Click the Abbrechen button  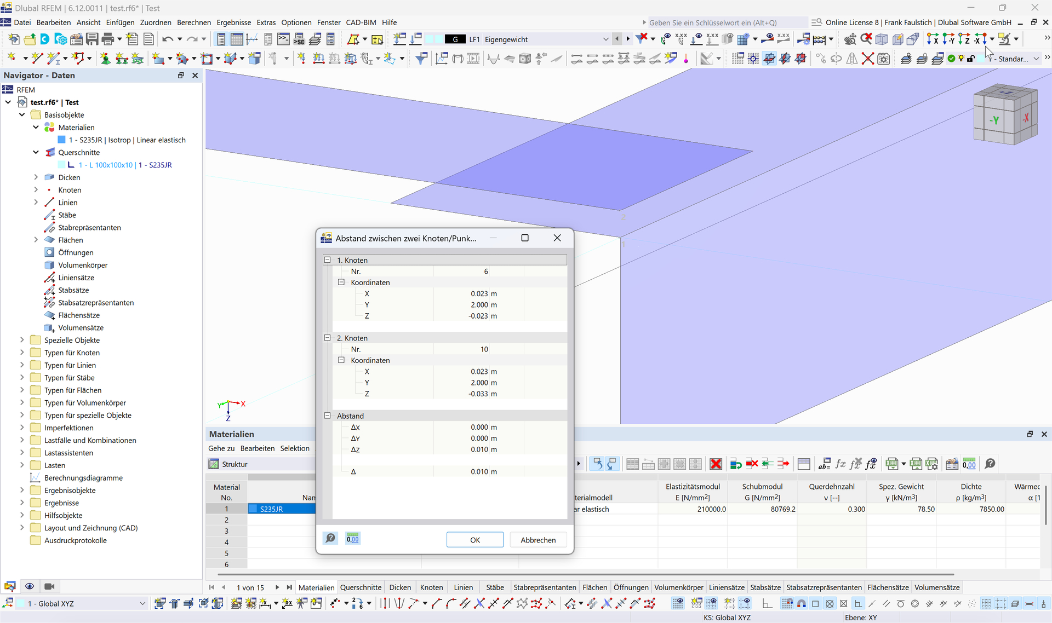(538, 540)
